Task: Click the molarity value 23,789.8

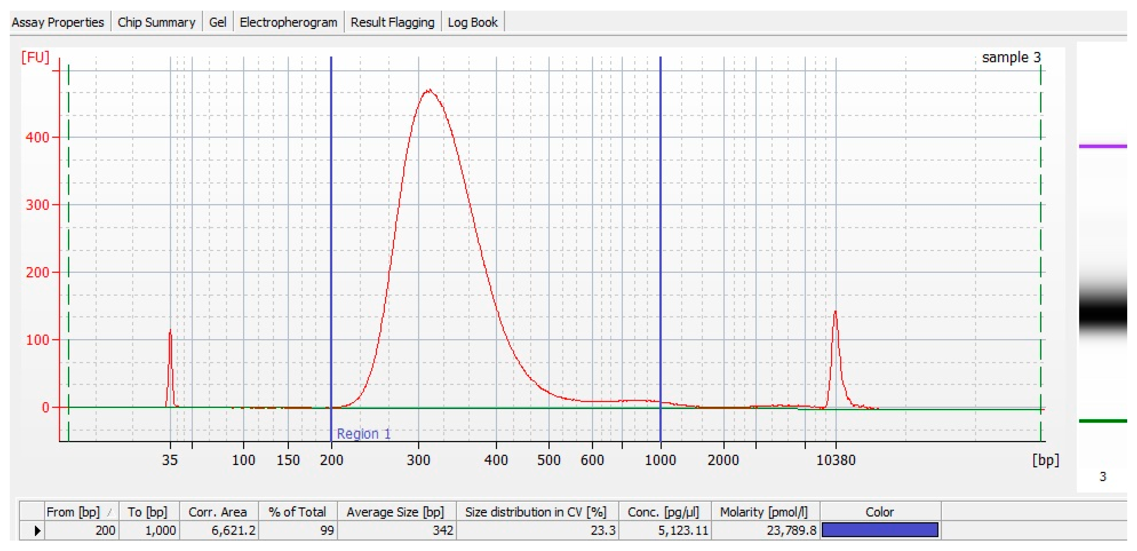Action: (766, 530)
